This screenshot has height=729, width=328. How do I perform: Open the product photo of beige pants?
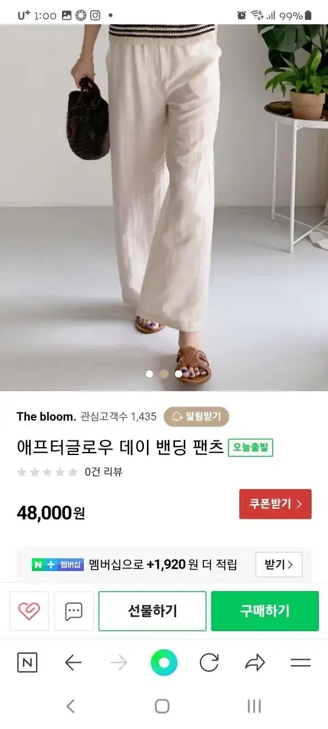pyautogui.click(x=164, y=208)
